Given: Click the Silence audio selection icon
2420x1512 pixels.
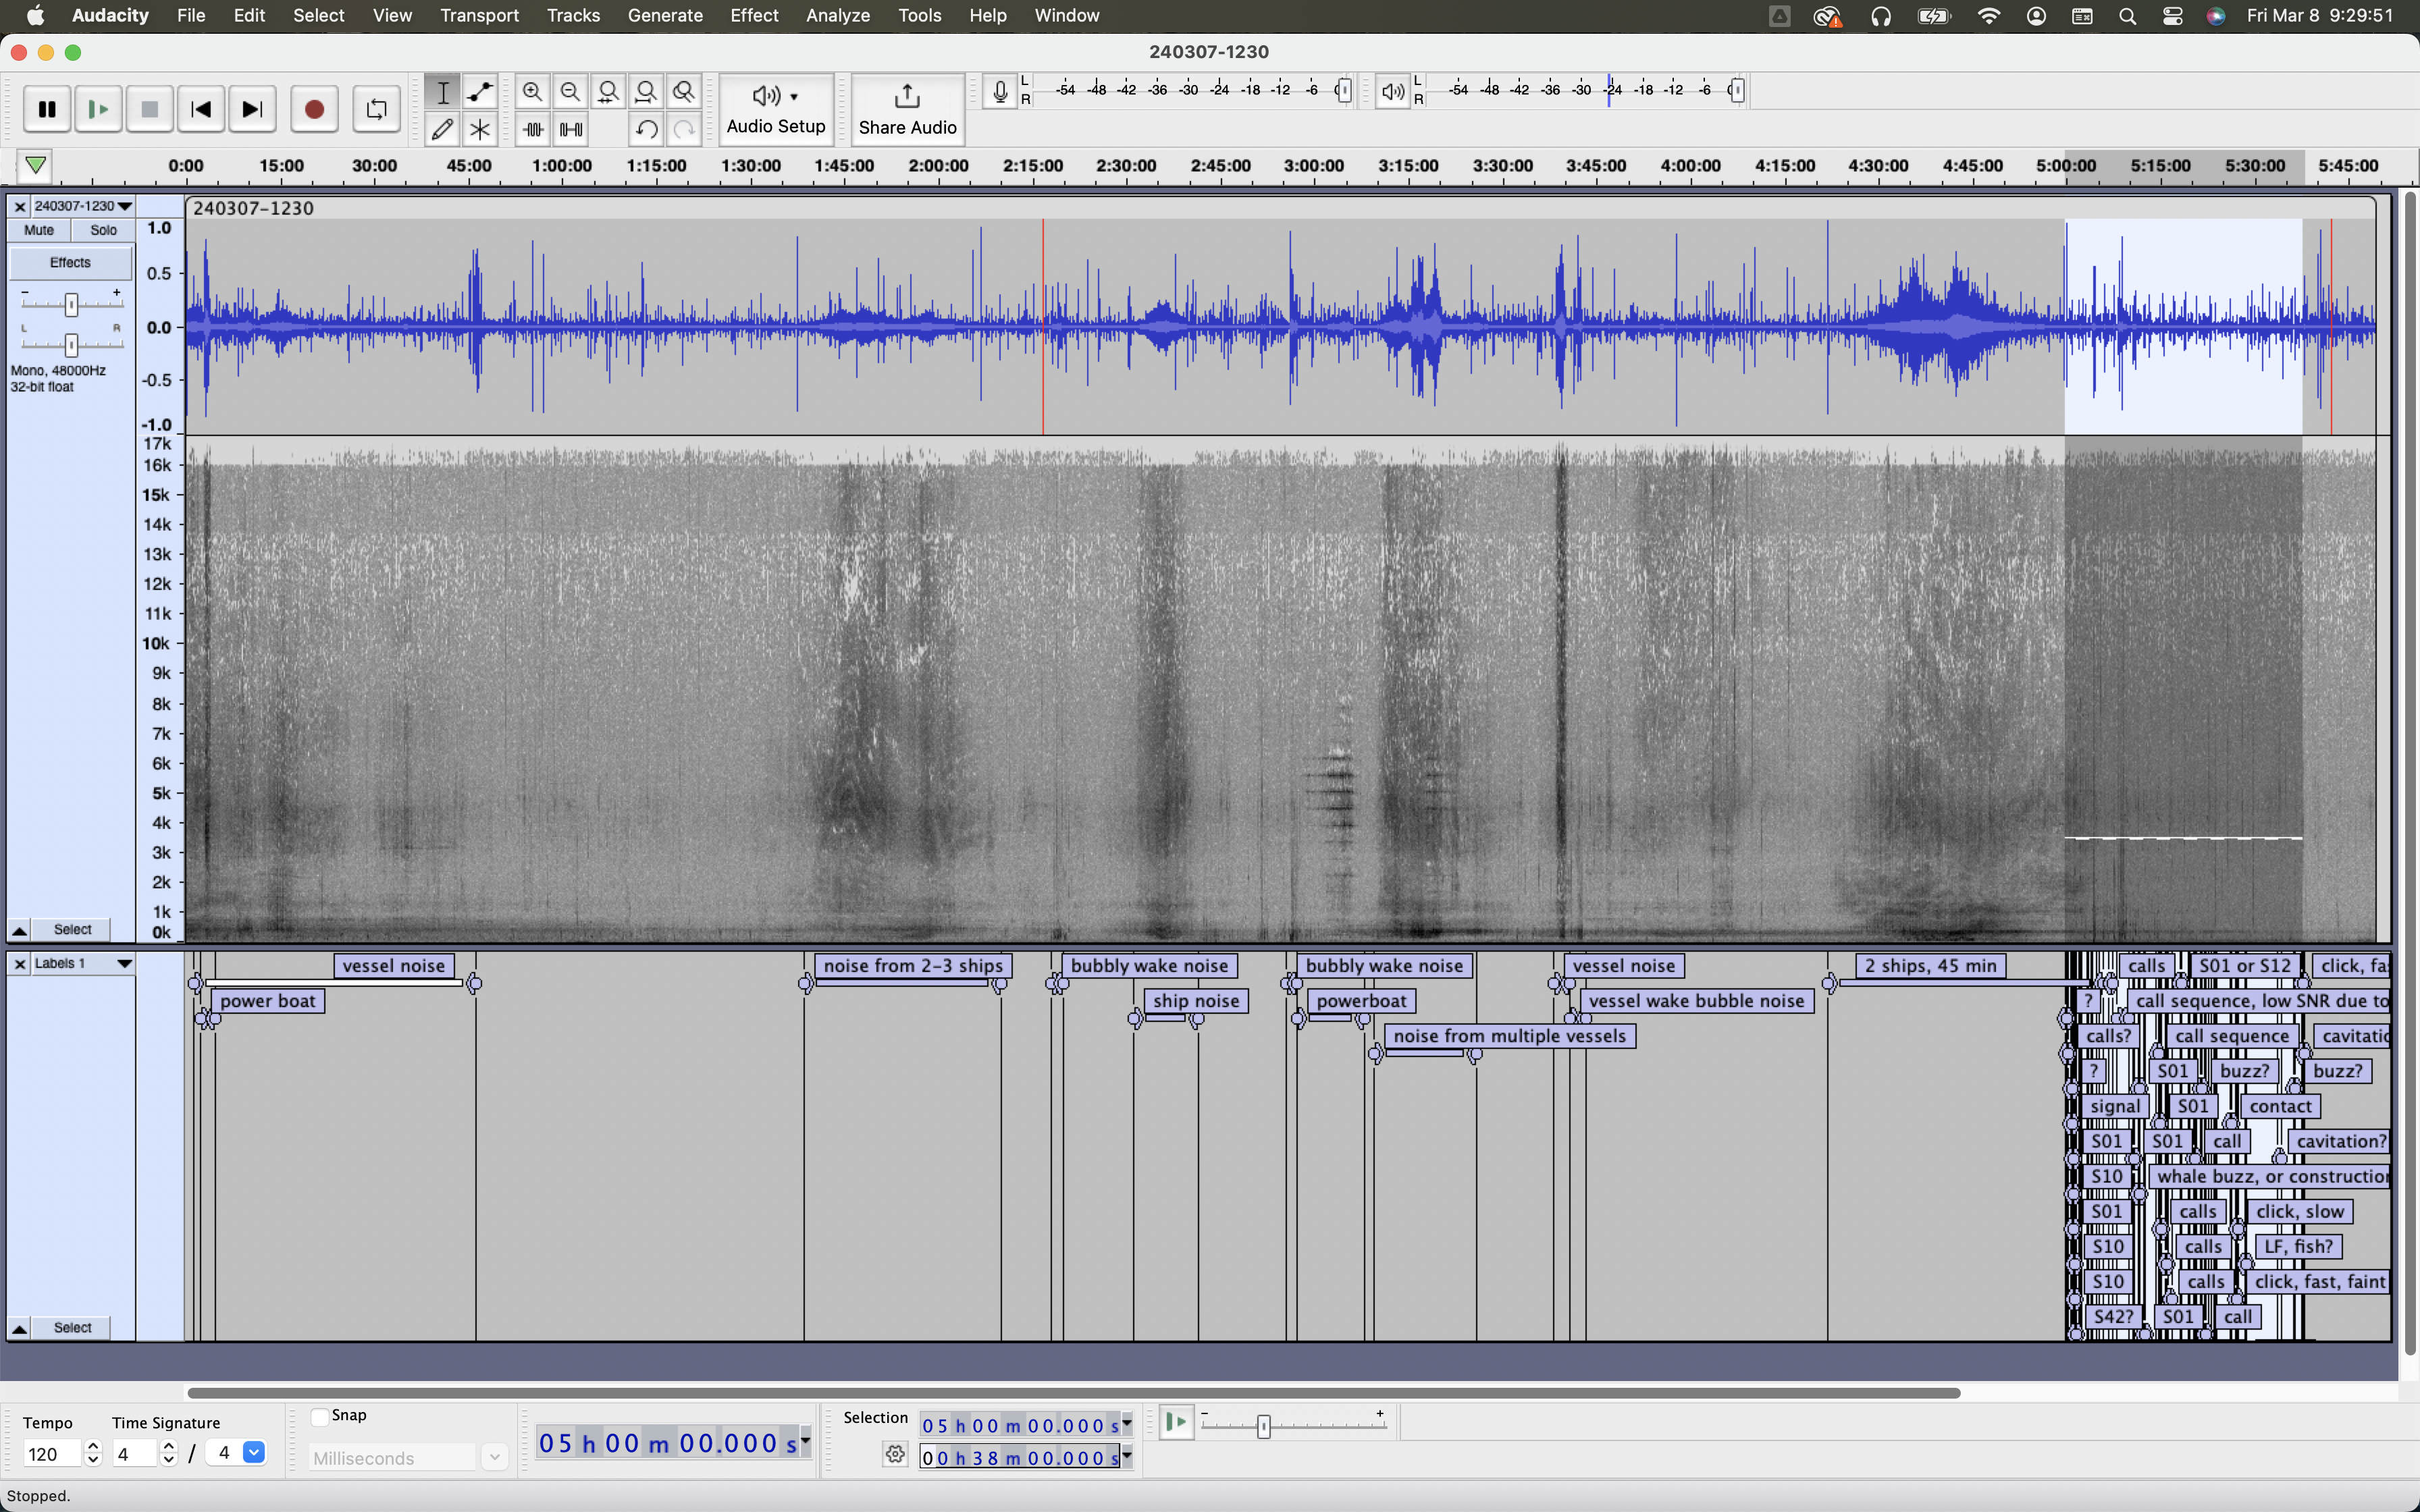Looking at the screenshot, I should [x=571, y=129].
